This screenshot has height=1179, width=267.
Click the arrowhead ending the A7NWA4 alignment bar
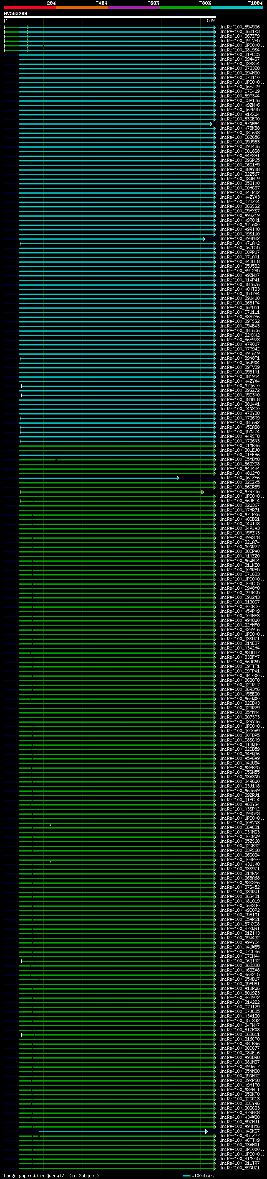click(x=211, y=124)
